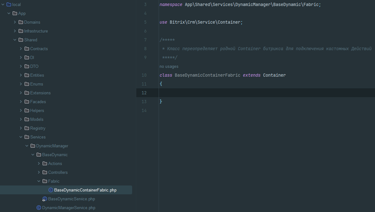Collapse the Shared folder chevron
Image resolution: width=375 pixels, height=212 pixels.
tap(15, 40)
